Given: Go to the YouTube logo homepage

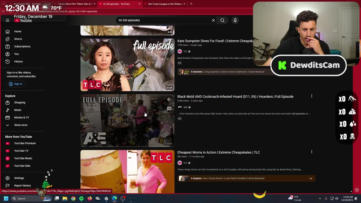Looking at the screenshot, I should coord(23,21).
